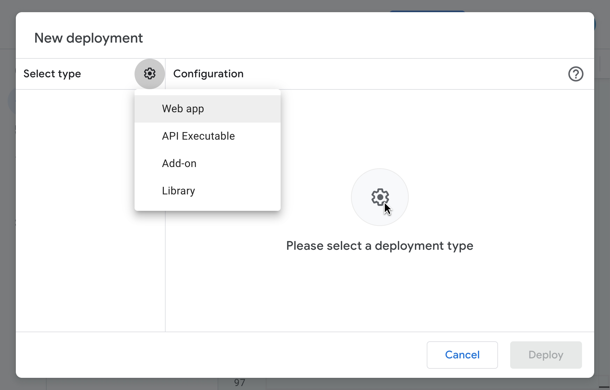Click the Configuration heading

coord(208,74)
